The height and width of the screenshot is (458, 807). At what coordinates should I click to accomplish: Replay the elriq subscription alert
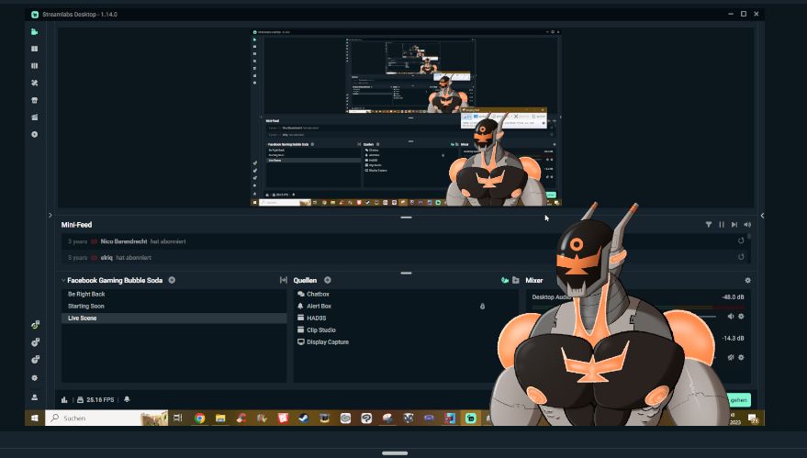741,257
